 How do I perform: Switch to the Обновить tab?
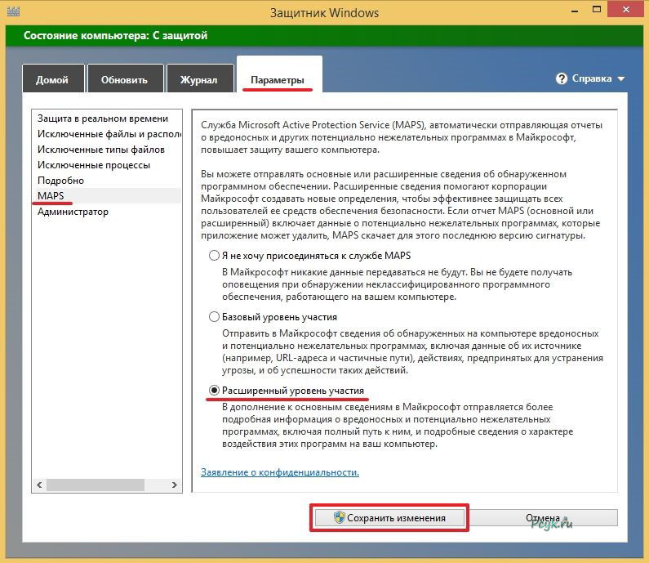(126, 78)
